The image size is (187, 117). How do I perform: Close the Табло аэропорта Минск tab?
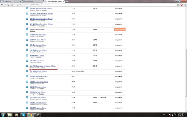[63, 1]
